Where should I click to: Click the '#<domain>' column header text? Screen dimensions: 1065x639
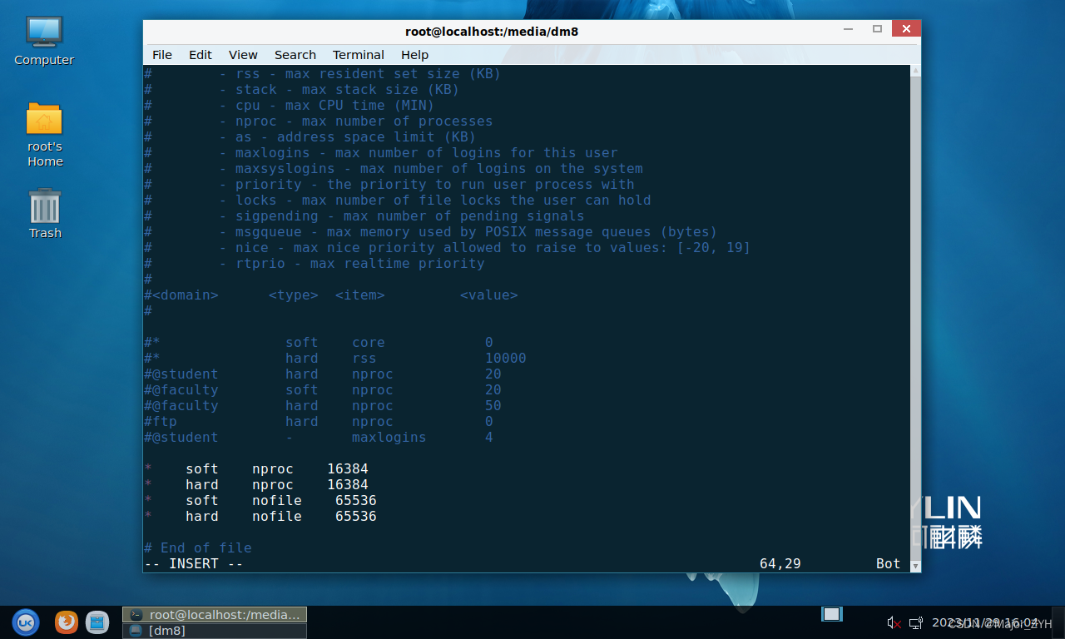tap(181, 295)
